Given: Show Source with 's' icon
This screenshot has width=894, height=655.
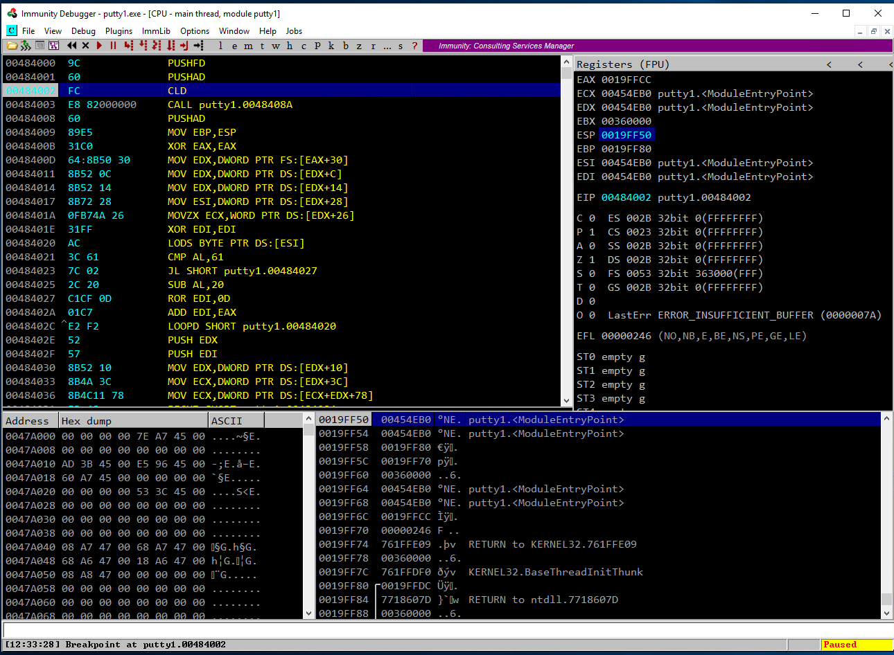Looking at the screenshot, I should pos(401,46).
